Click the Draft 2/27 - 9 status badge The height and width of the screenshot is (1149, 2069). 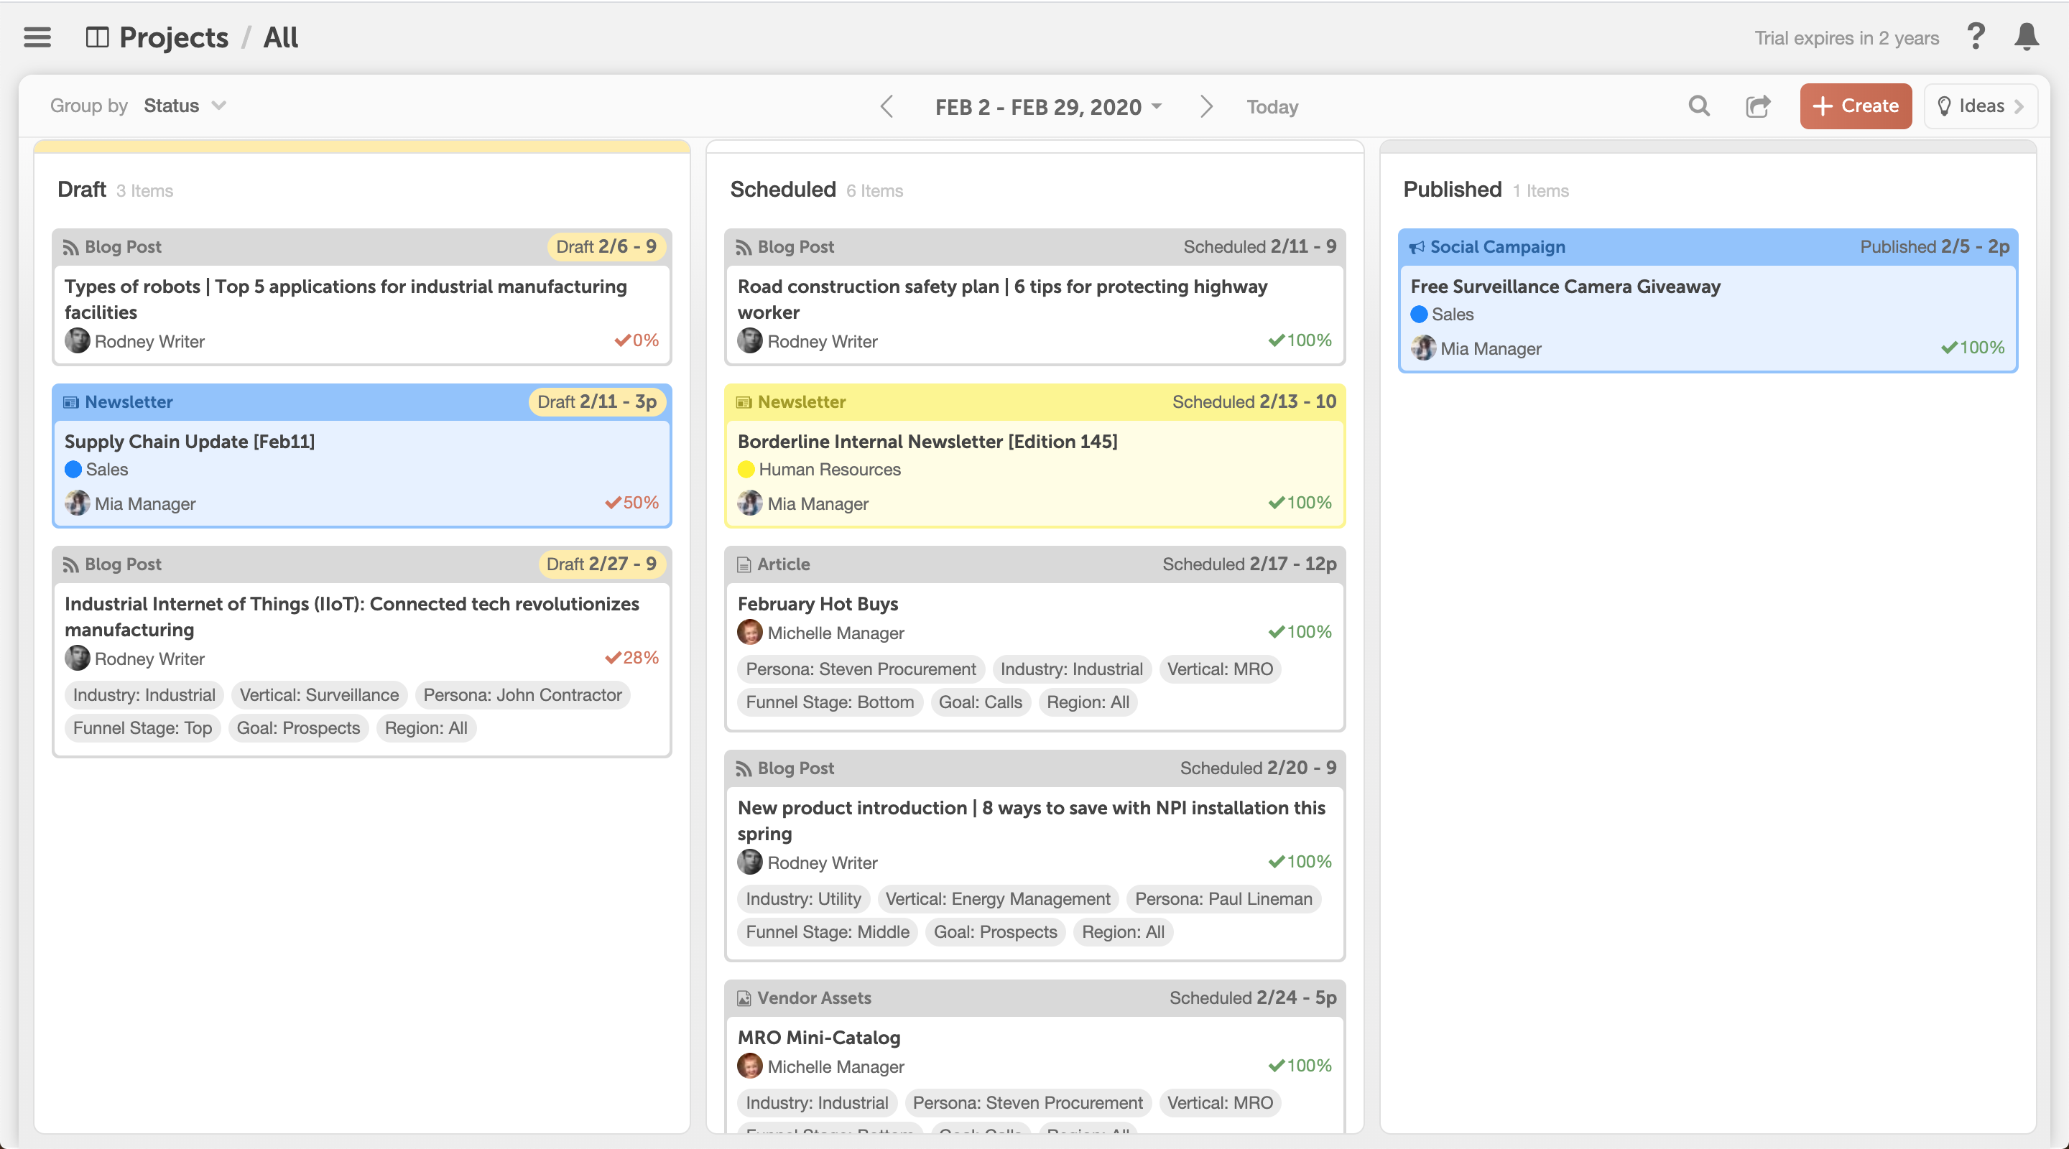pyautogui.click(x=601, y=564)
